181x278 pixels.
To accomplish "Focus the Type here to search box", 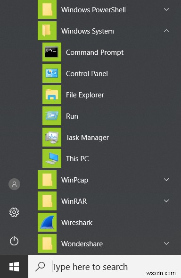I will coord(105,267).
